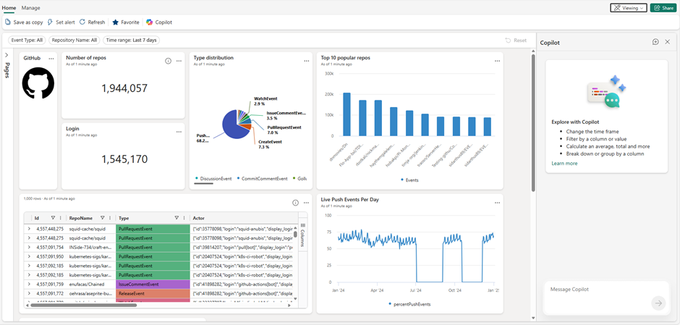Open Copilot from the toolbar
680x325 pixels.
tap(150, 22)
